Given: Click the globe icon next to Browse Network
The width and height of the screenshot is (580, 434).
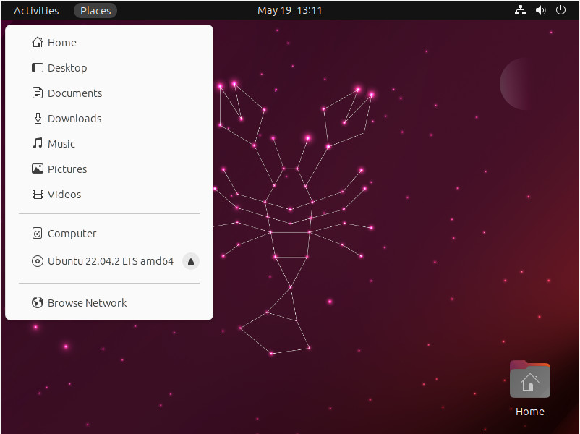Looking at the screenshot, I should click(37, 302).
